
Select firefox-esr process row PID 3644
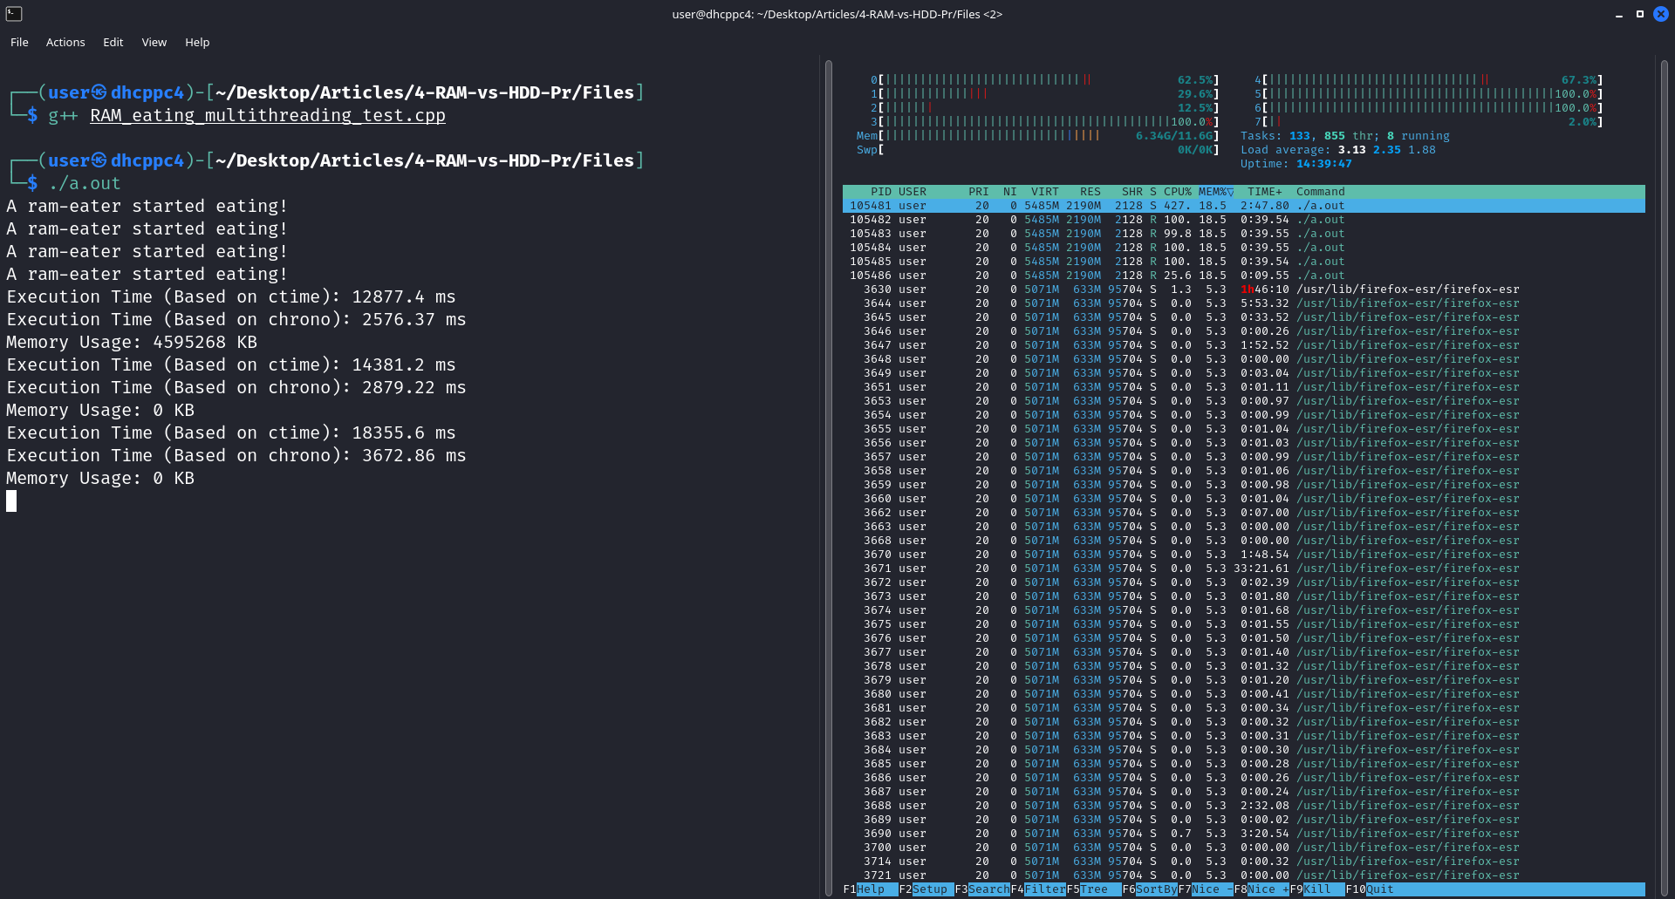coord(1244,303)
